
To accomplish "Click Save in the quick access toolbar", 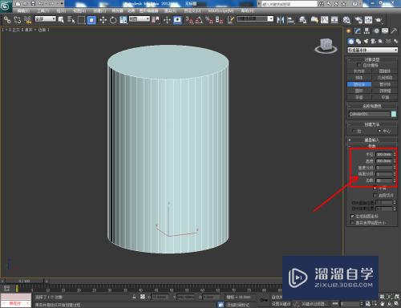I will [33, 4].
